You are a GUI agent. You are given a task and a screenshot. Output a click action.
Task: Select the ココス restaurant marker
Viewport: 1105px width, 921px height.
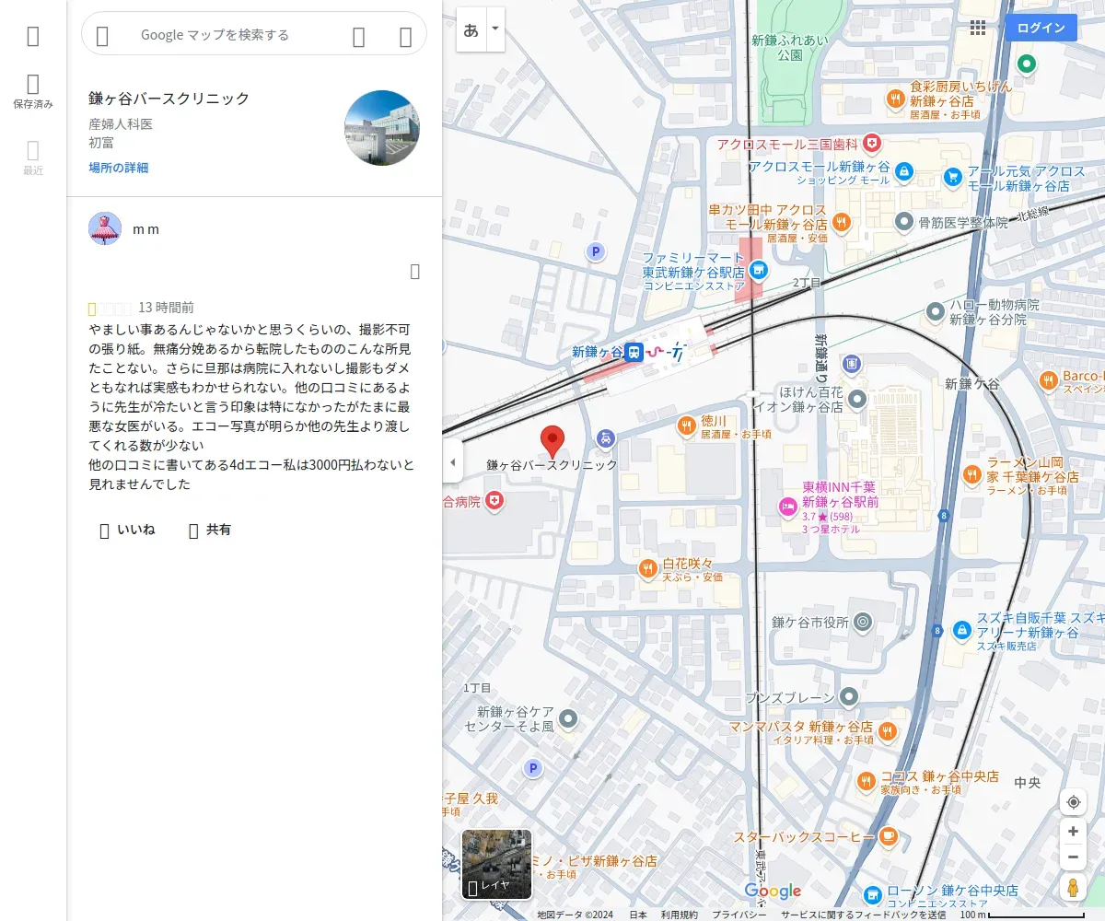click(866, 782)
